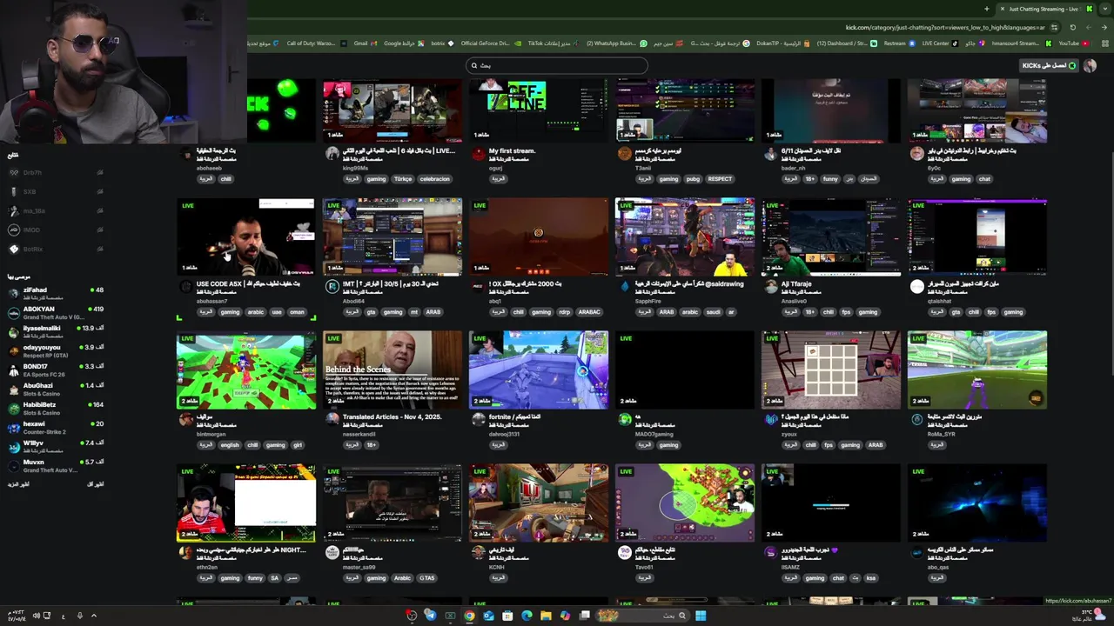The width and height of the screenshot is (1114, 626).
Task: Open Telegram from the taskbar
Action: click(430, 616)
